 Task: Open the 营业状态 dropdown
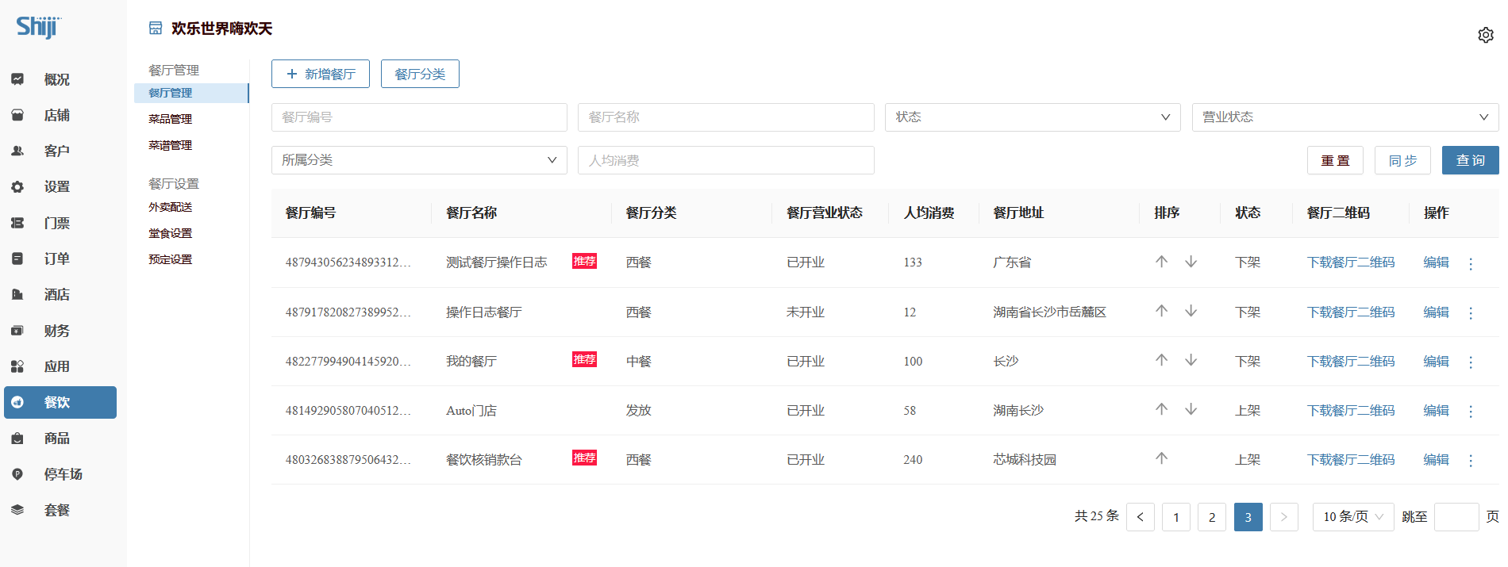pos(1345,117)
